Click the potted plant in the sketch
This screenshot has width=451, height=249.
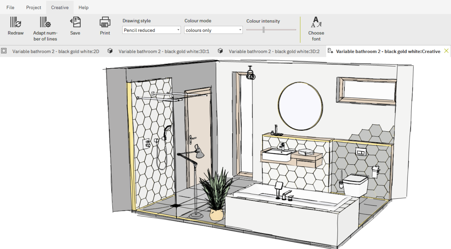(x=216, y=194)
